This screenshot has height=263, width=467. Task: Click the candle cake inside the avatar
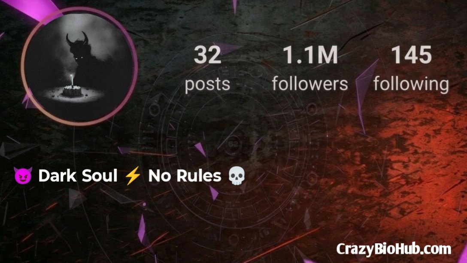[x=72, y=89]
